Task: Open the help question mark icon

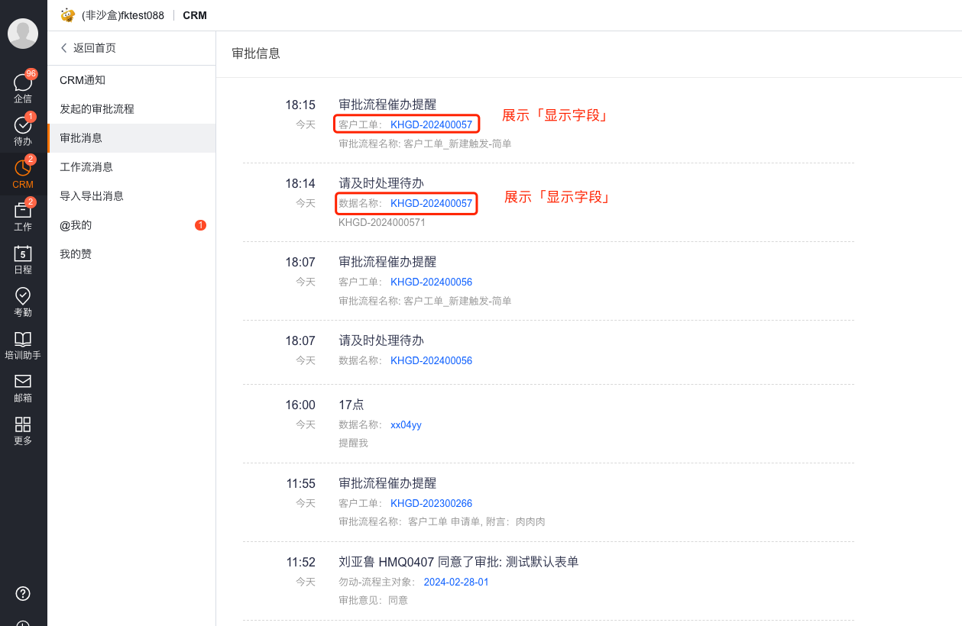Action: point(22,593)
